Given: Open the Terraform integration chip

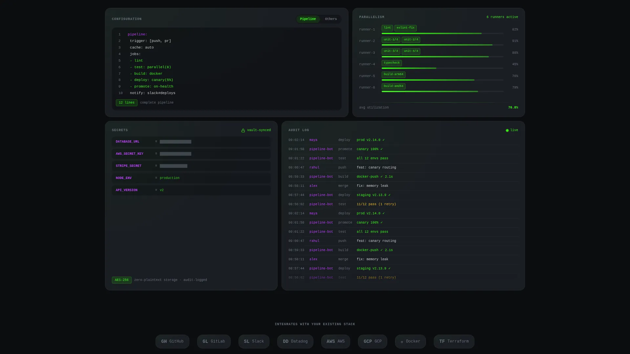Looking at the screenshot, I should 454,342.
